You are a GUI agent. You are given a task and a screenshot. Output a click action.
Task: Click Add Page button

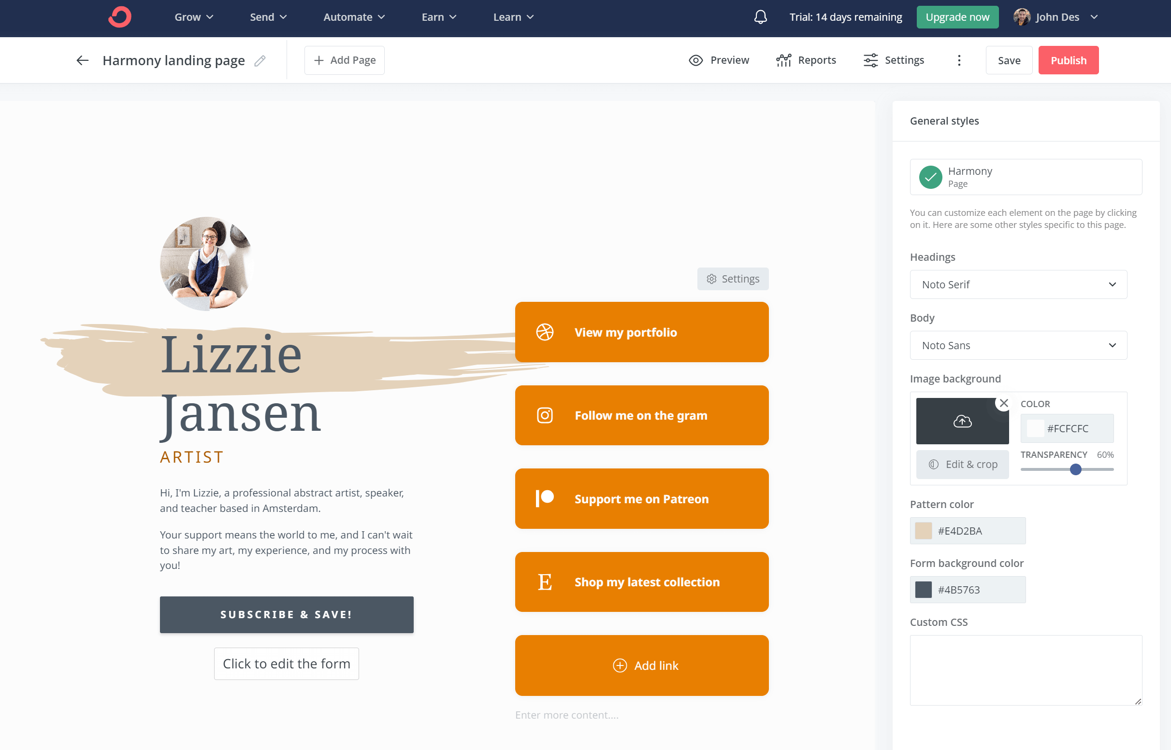[x=344, y=60]
